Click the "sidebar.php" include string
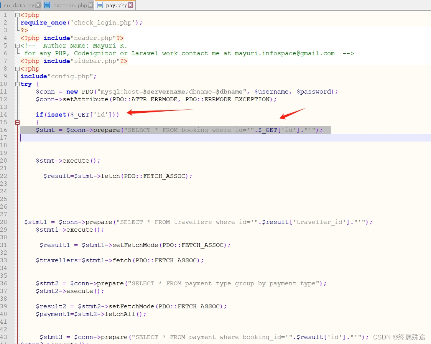This screenshot has height=344, width=431. pos(95,61)
